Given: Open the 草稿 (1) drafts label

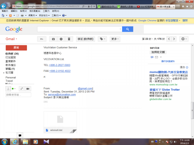Looking at the screenshot, I should [x=10, y=69].
